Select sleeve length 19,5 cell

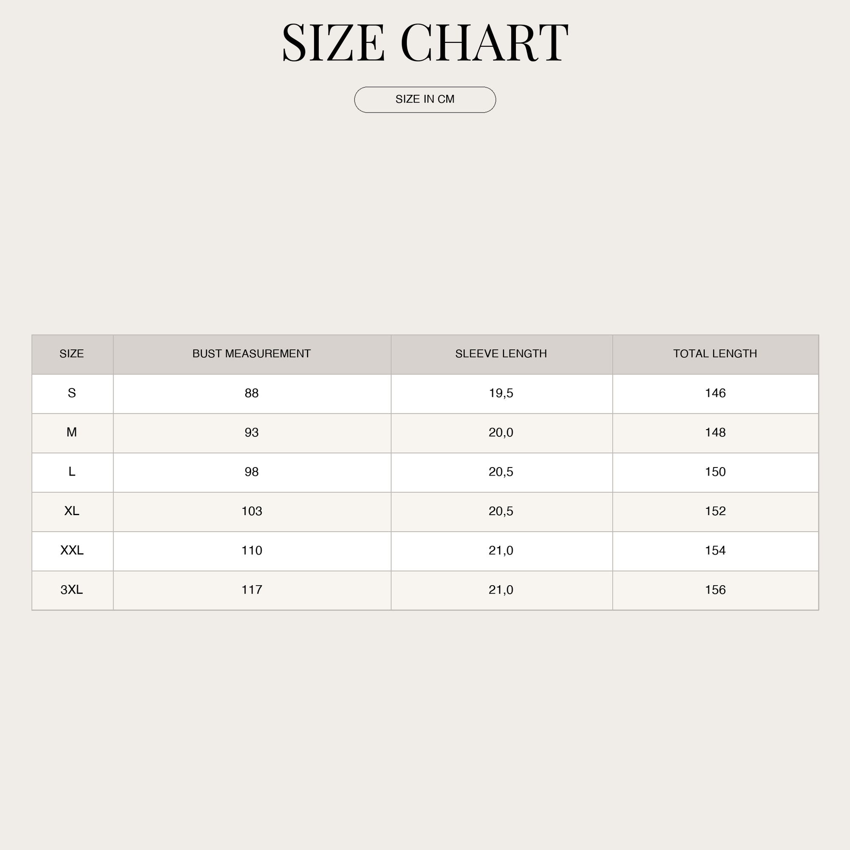point(502,394)
